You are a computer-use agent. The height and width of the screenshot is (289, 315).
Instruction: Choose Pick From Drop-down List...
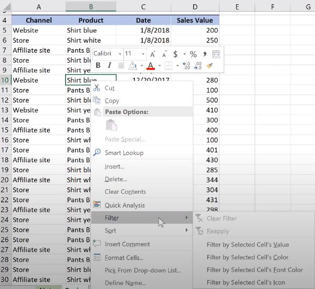142,270
